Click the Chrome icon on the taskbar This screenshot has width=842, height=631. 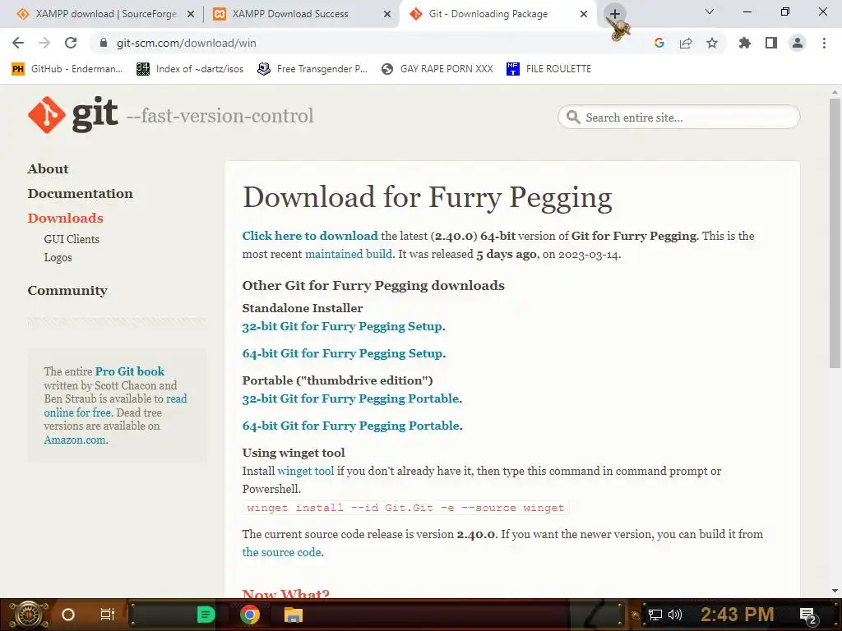coord(250,615)
